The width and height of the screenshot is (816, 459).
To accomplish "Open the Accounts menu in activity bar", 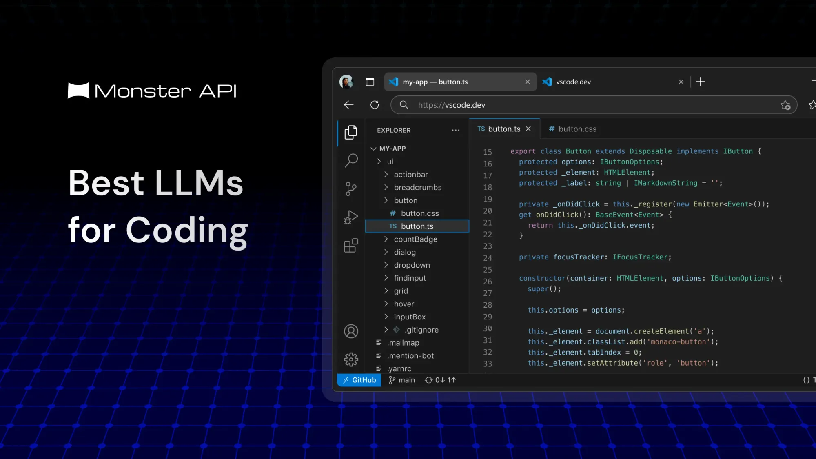I will click(351, 331).
